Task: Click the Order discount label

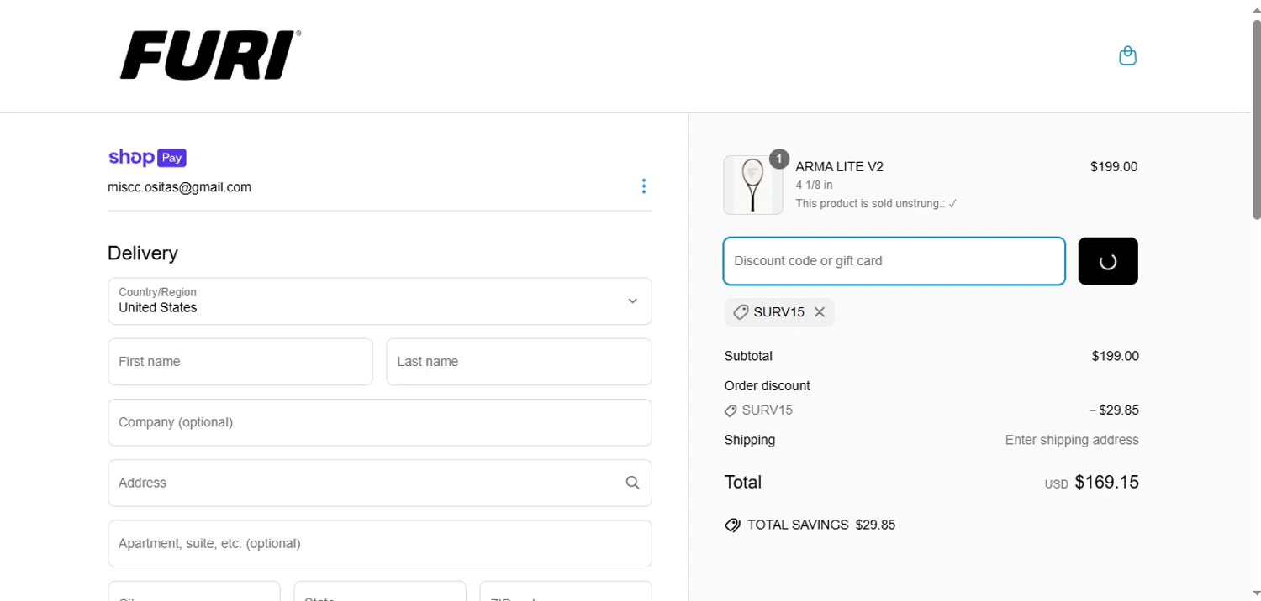Action: point(767,386)
